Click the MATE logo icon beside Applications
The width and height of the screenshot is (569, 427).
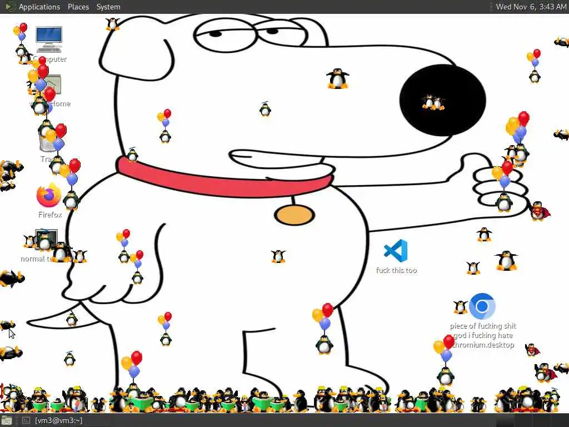pyautogui.click(x=10, y=7)
